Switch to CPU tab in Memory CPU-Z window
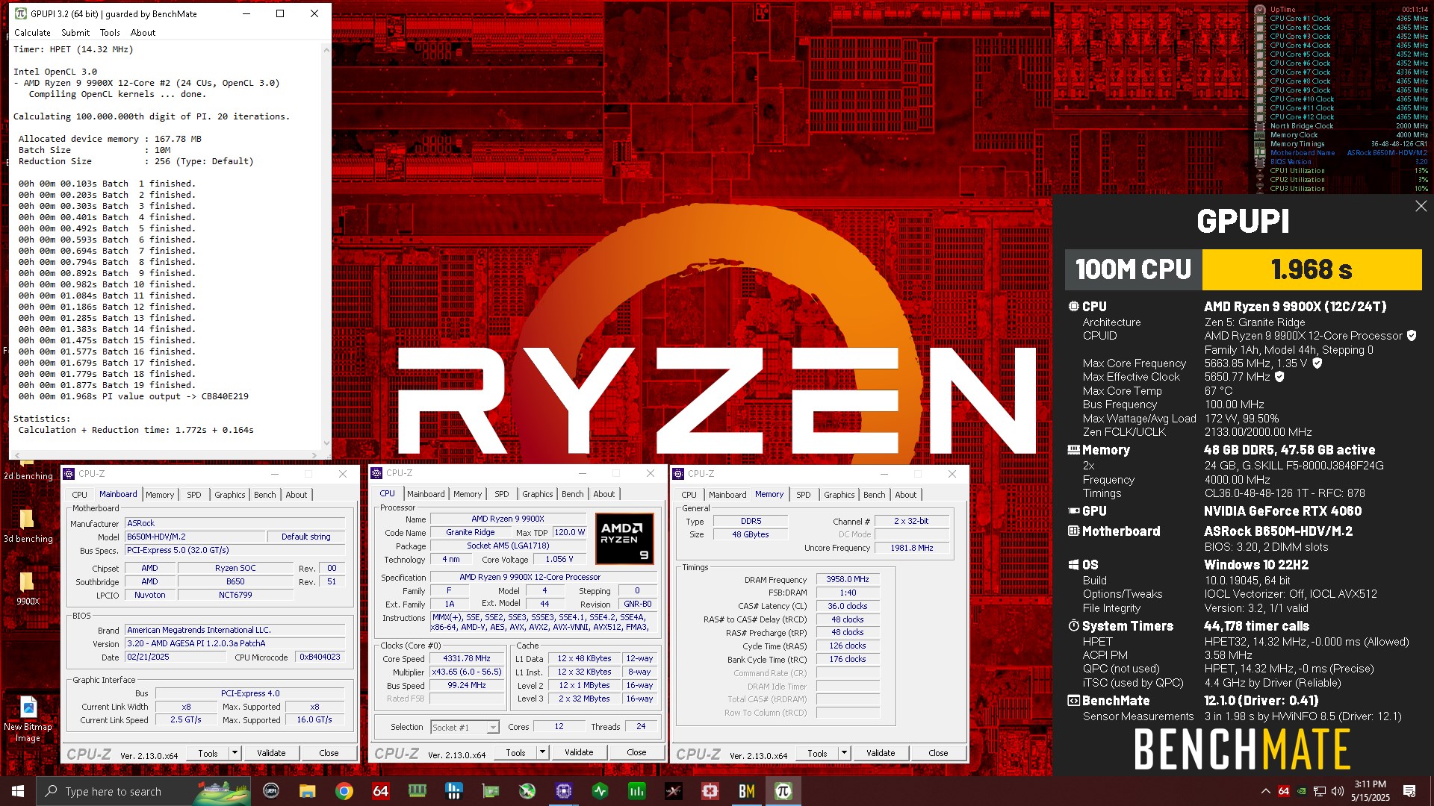Screen dimensions: 1434x806 [689, 495]
